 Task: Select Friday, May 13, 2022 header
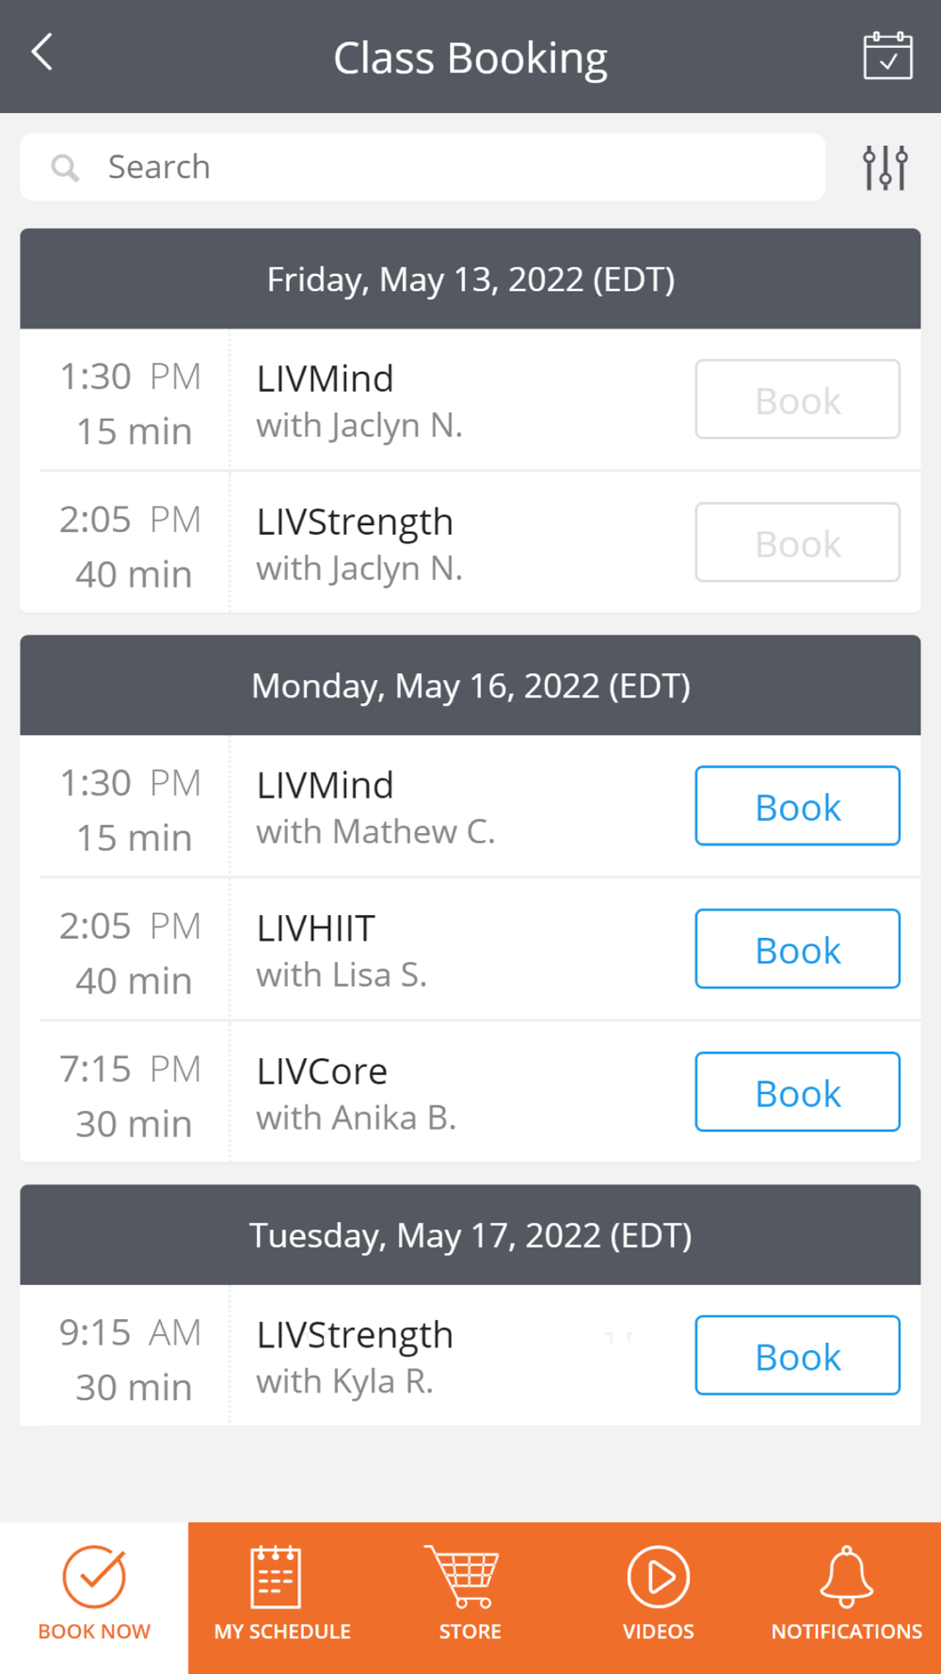pyautogui.click(x=470, y=279)
